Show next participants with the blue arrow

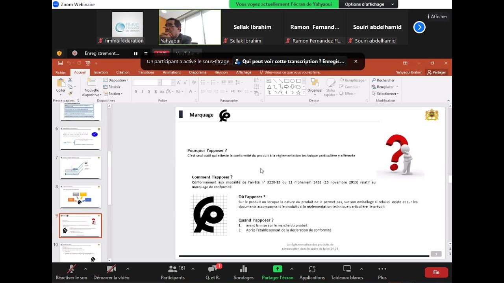click(x=419, y=27)
